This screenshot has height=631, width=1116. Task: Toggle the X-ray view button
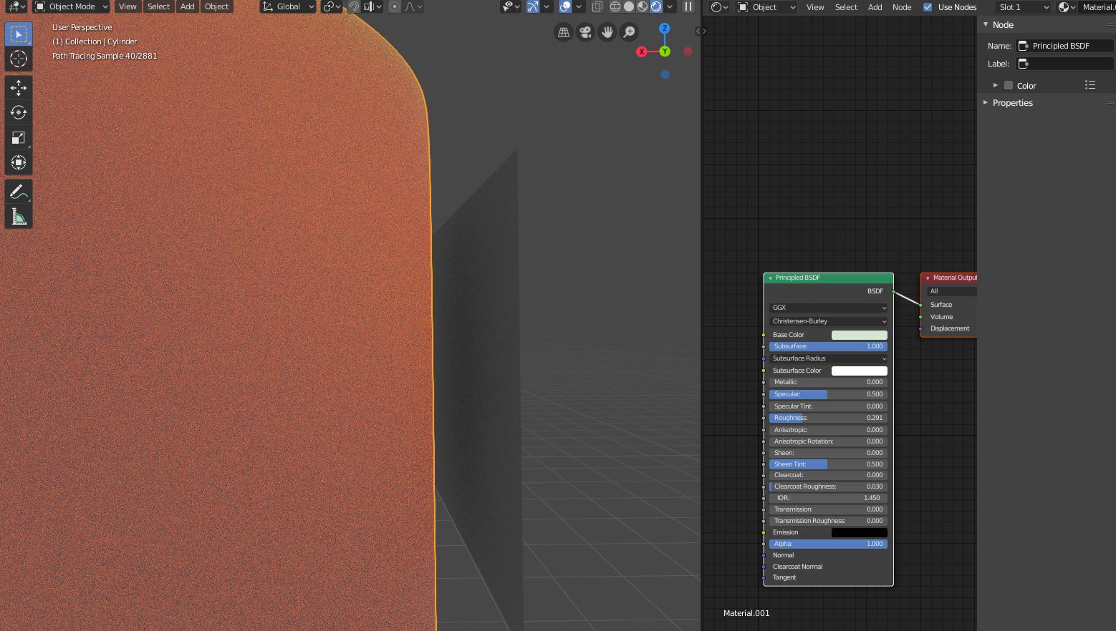click(597, 7)
